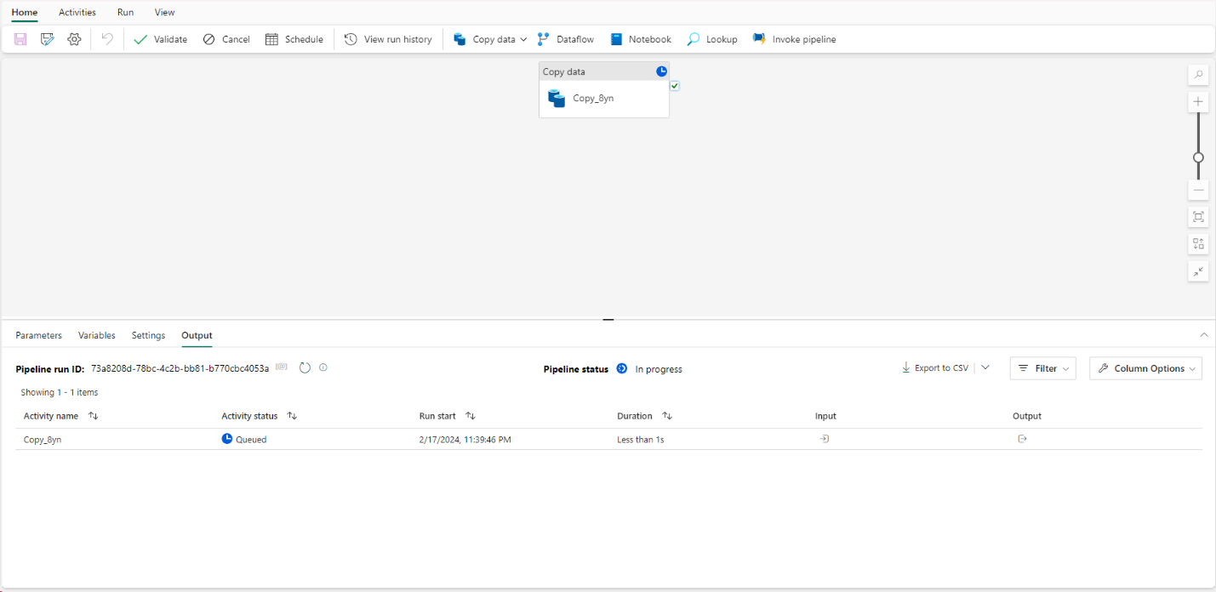Expand the Export to CSV dropdown arrow
The width and height of the screenshot is (1216, 592).
pyautogui.click(x=985, y=367)
